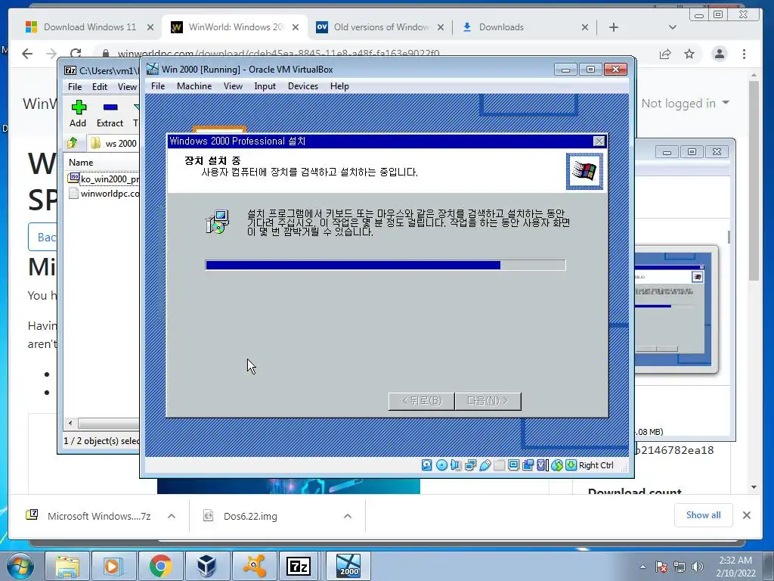
Task: Open the VirtualBox Input menu
Action: click(265, 86)
